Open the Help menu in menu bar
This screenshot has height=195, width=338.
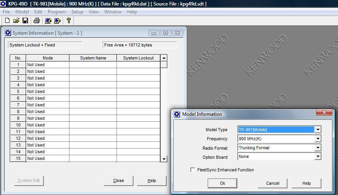(x=132, y=12)
